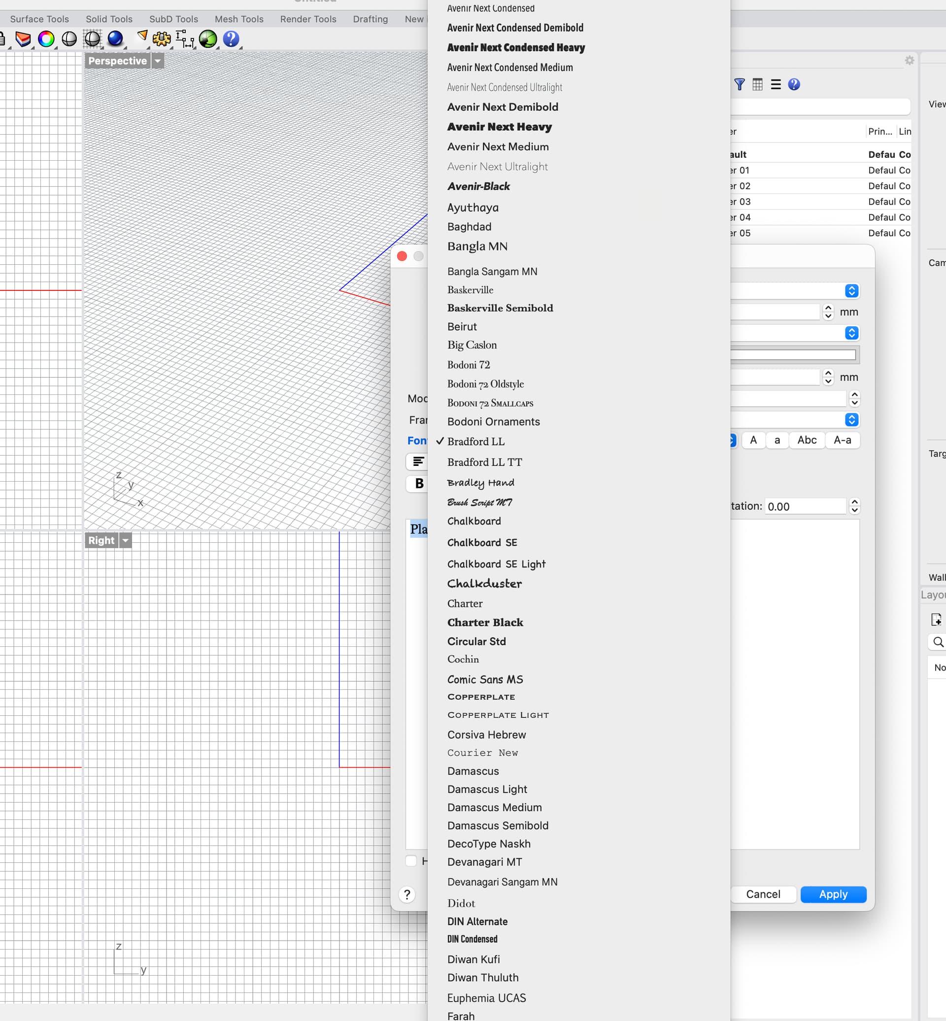Set text case with the 'Abc' button

tap(807, 440)
